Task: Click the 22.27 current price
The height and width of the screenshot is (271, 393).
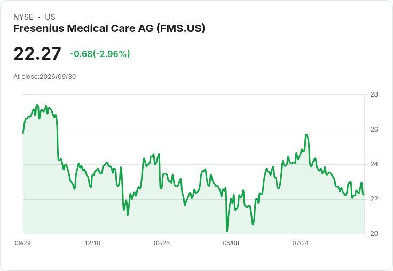Action: [37, 53]
